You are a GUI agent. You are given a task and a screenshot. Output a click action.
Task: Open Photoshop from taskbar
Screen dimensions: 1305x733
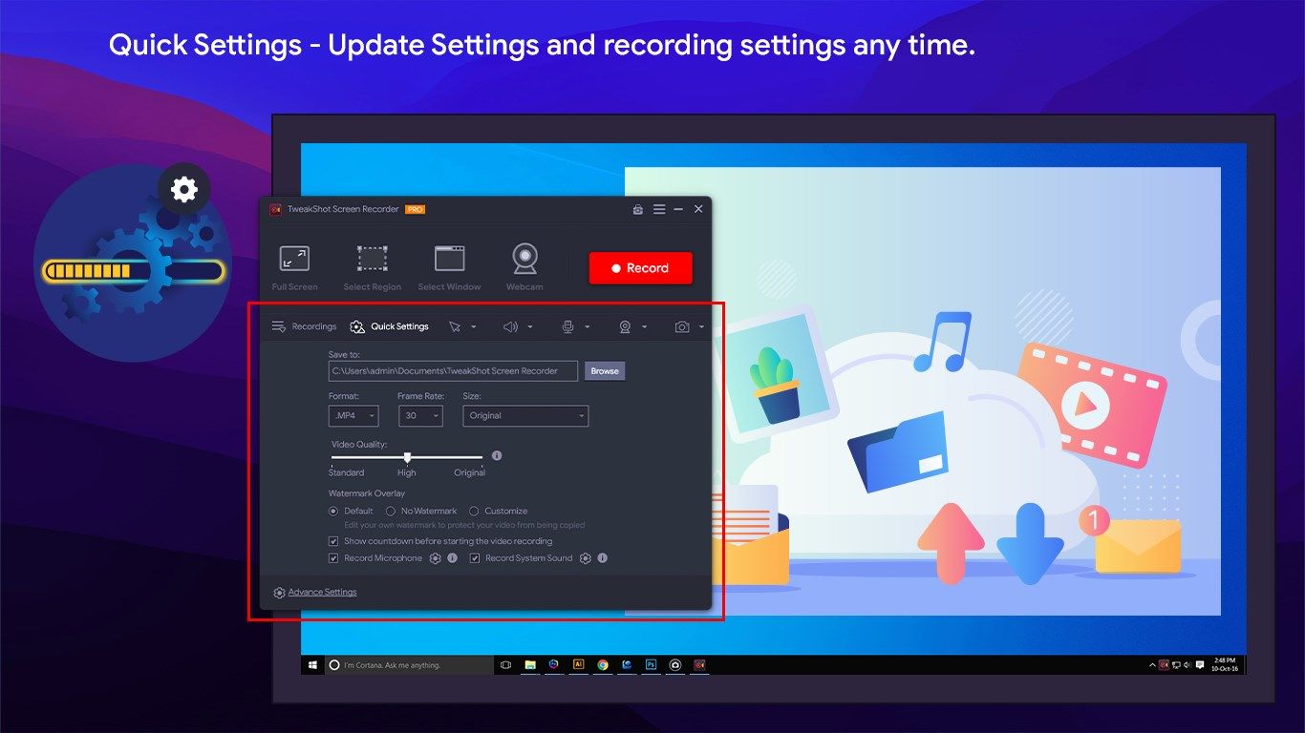(652, 664)
